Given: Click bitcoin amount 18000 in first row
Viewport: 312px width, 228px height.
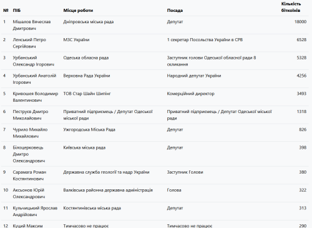Looking at the screenshot, I should (300, 22).
